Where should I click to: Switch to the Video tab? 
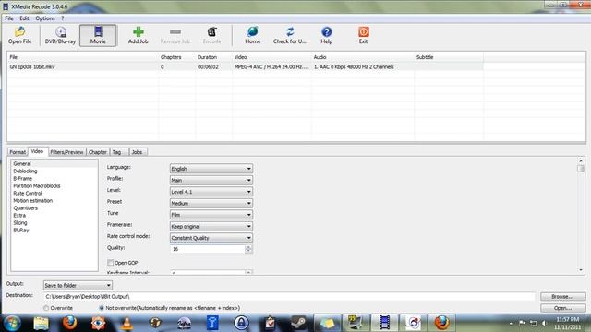(37, 151)
